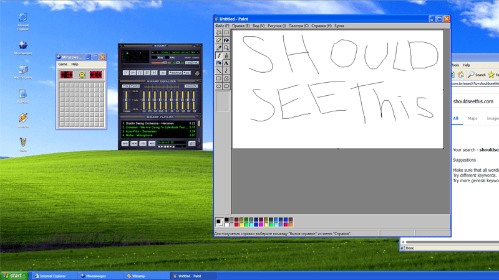The height and width of the screenshot is (280, 499).
Task: Click Winamp Next Track button
Action: [154, 73]
